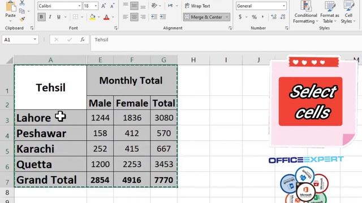
Task: Open Font settings dialog launcher
Action: tap(115, 28)
